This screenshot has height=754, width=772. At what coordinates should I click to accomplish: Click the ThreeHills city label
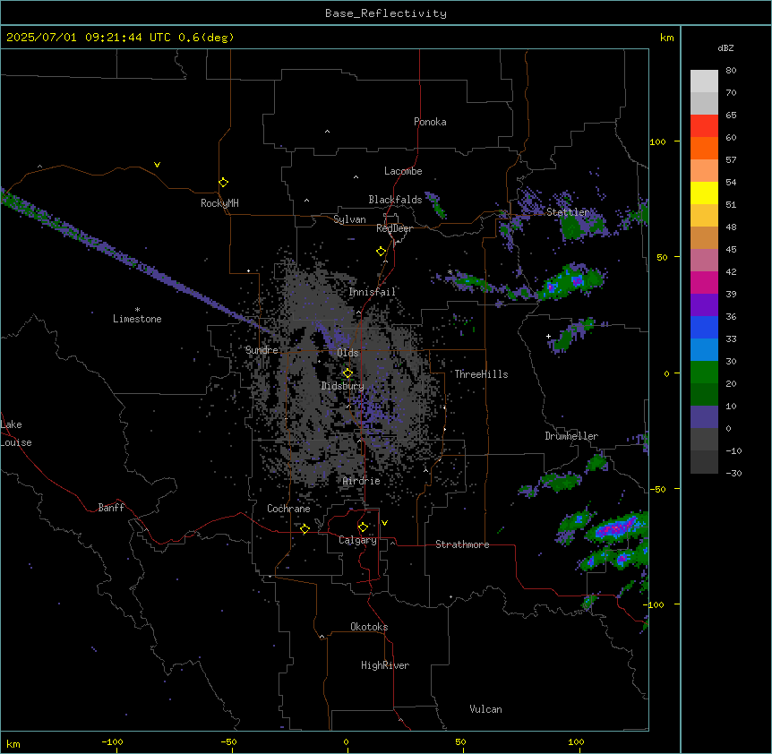tap(481, 374)
